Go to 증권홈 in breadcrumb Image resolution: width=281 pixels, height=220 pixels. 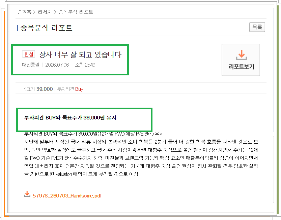(24, 12)
